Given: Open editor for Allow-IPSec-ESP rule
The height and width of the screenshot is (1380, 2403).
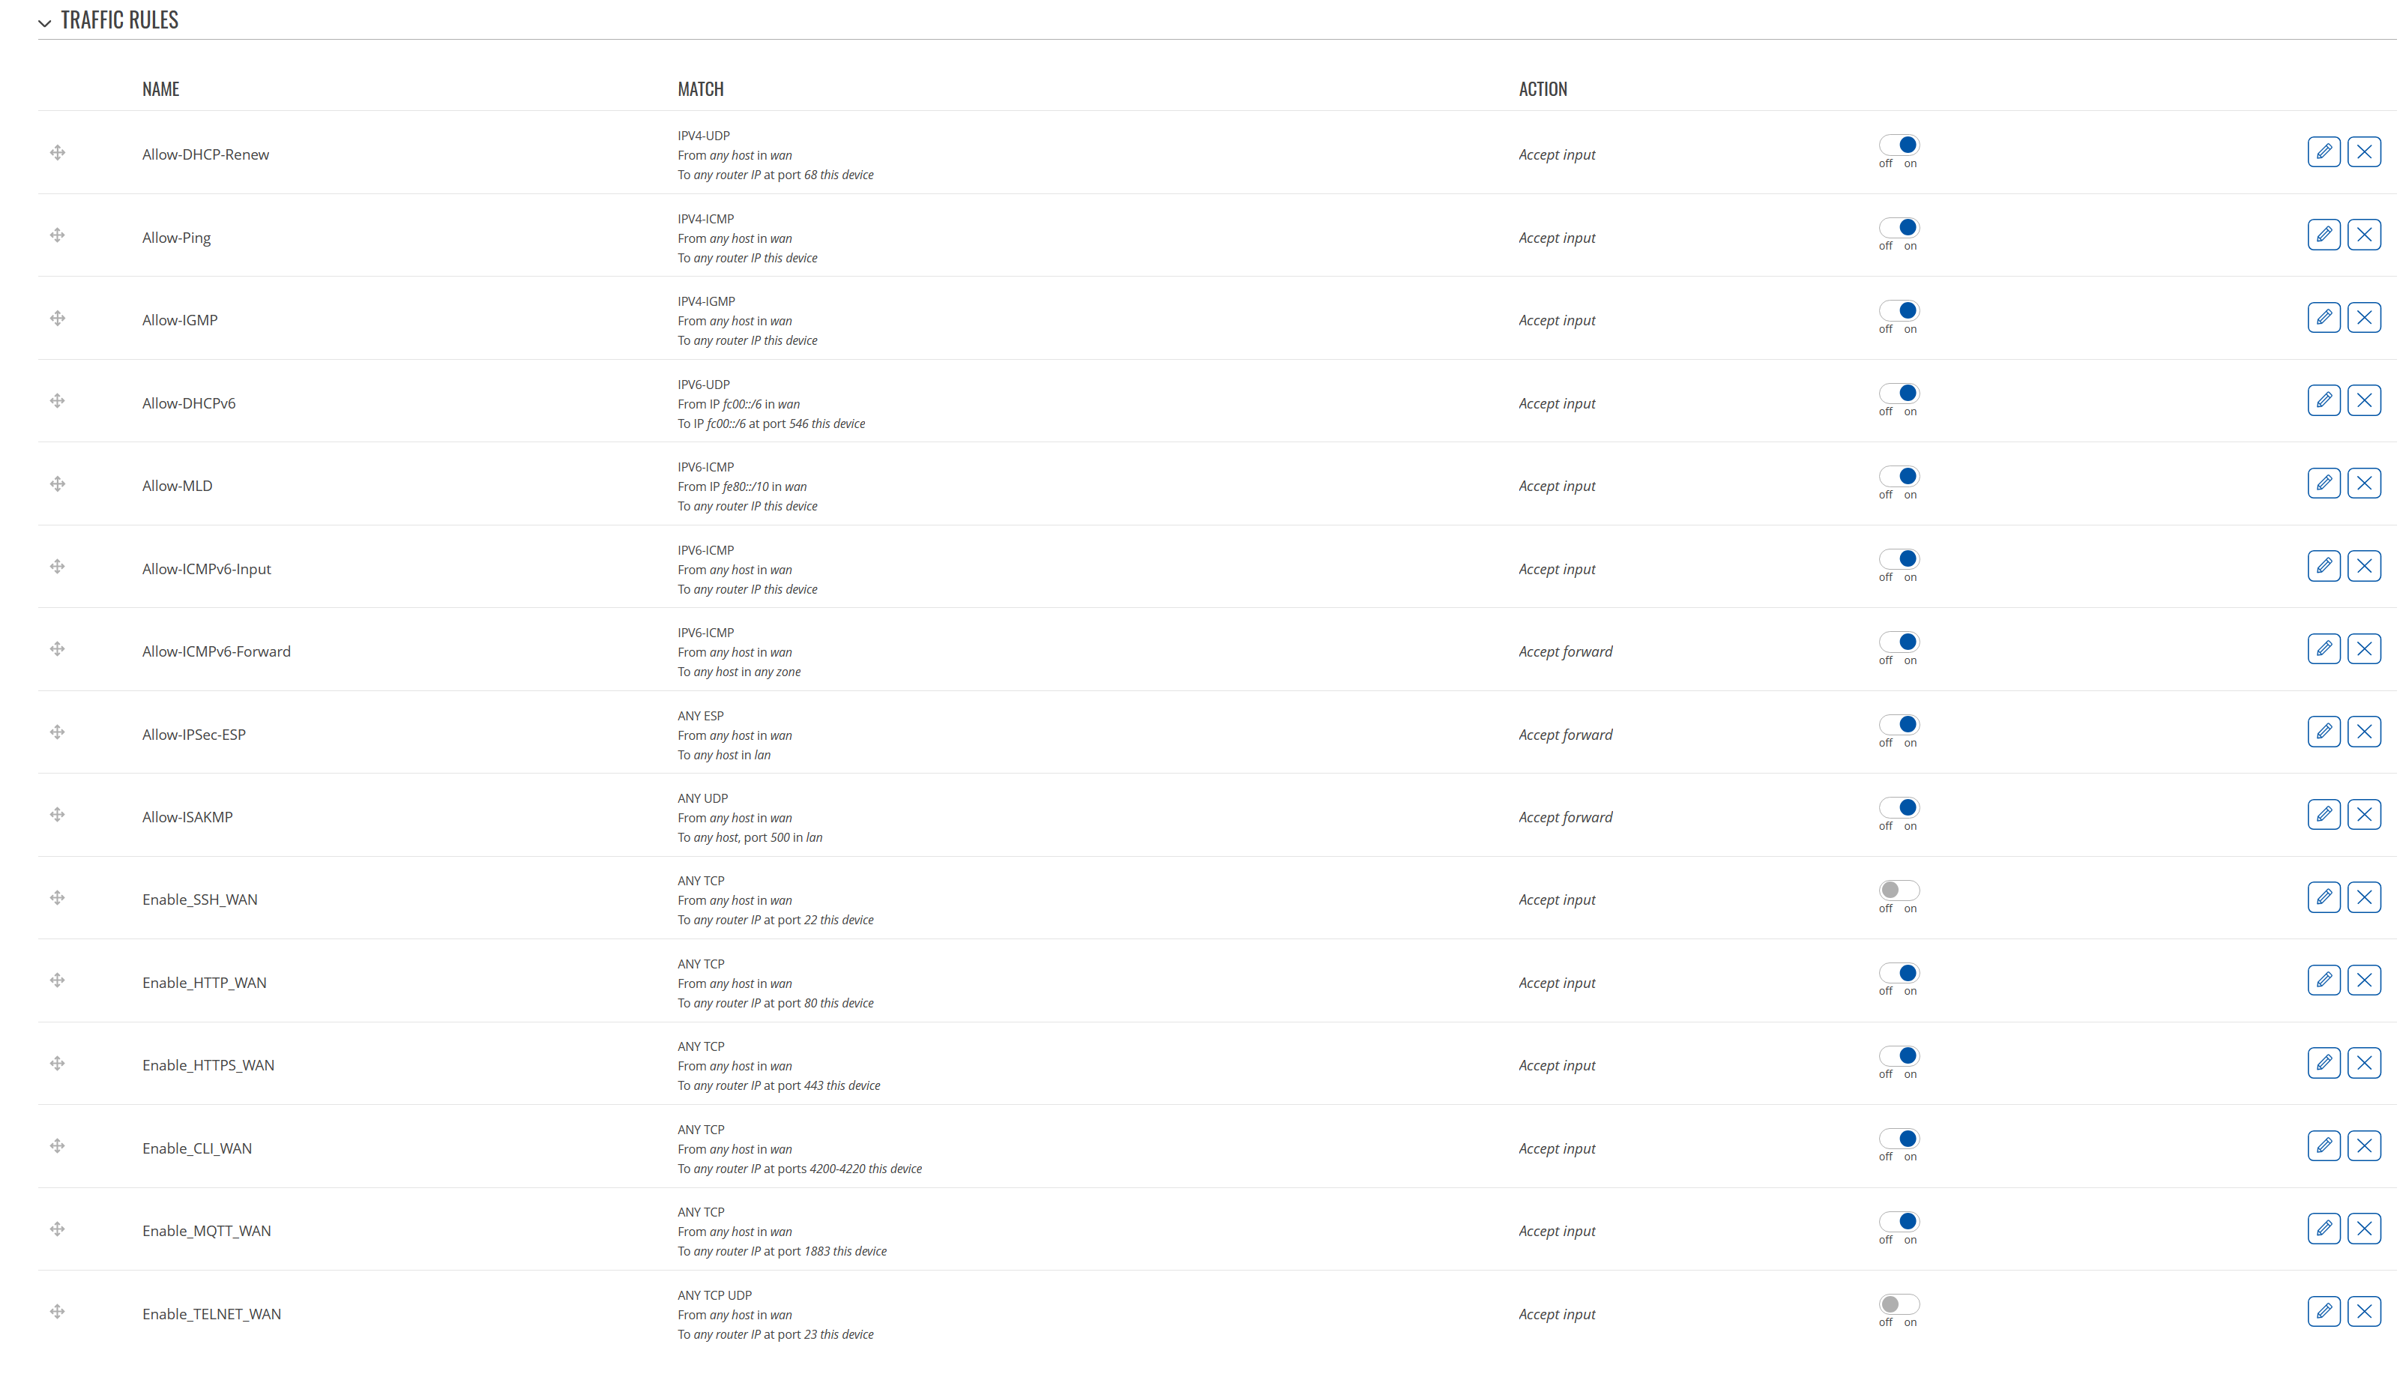Looking at the screenshot, I should coord(2324,731).
